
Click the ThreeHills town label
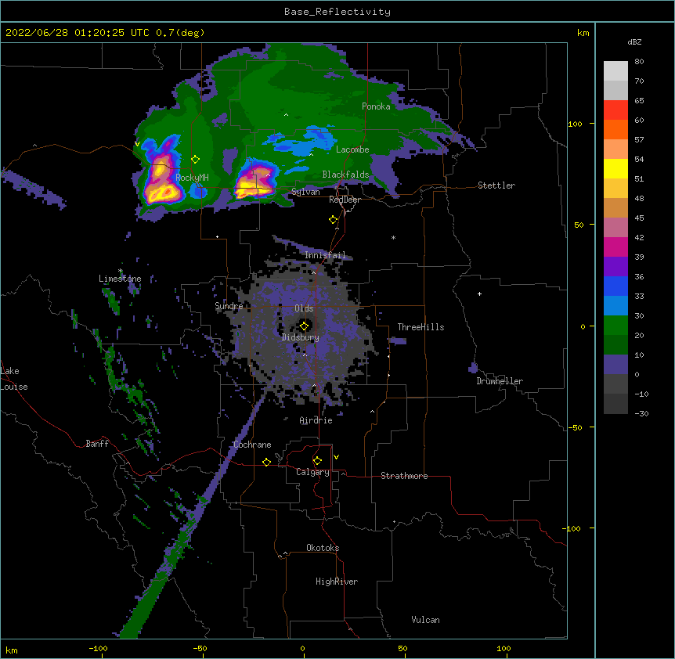click(421, 327)
